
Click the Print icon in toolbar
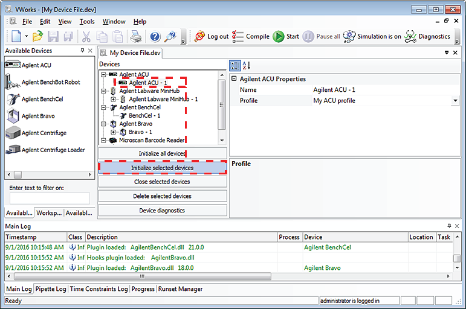135,36
